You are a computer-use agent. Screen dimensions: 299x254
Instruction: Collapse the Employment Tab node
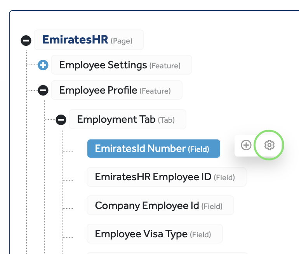[61, 120]
